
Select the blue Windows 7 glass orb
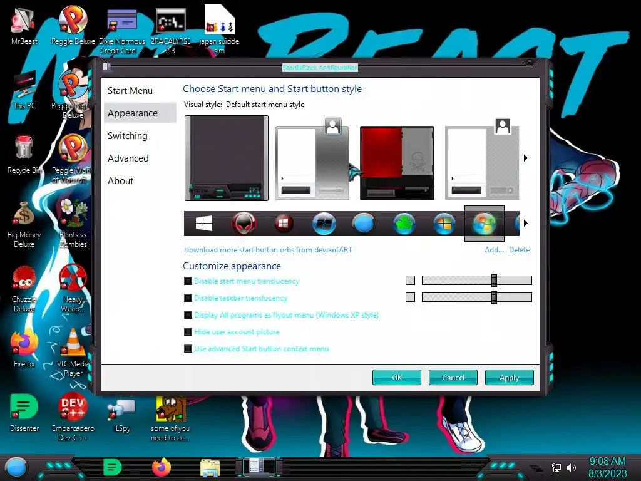click(x=324, y=224)
